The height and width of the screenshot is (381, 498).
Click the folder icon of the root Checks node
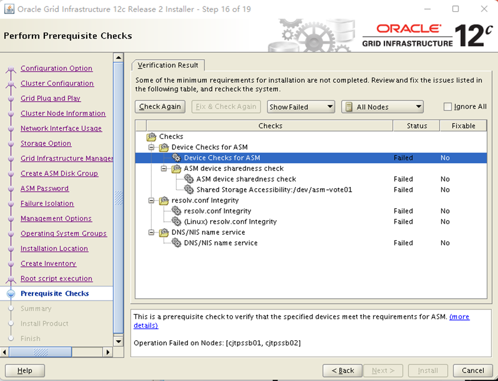tap(151, 137)
